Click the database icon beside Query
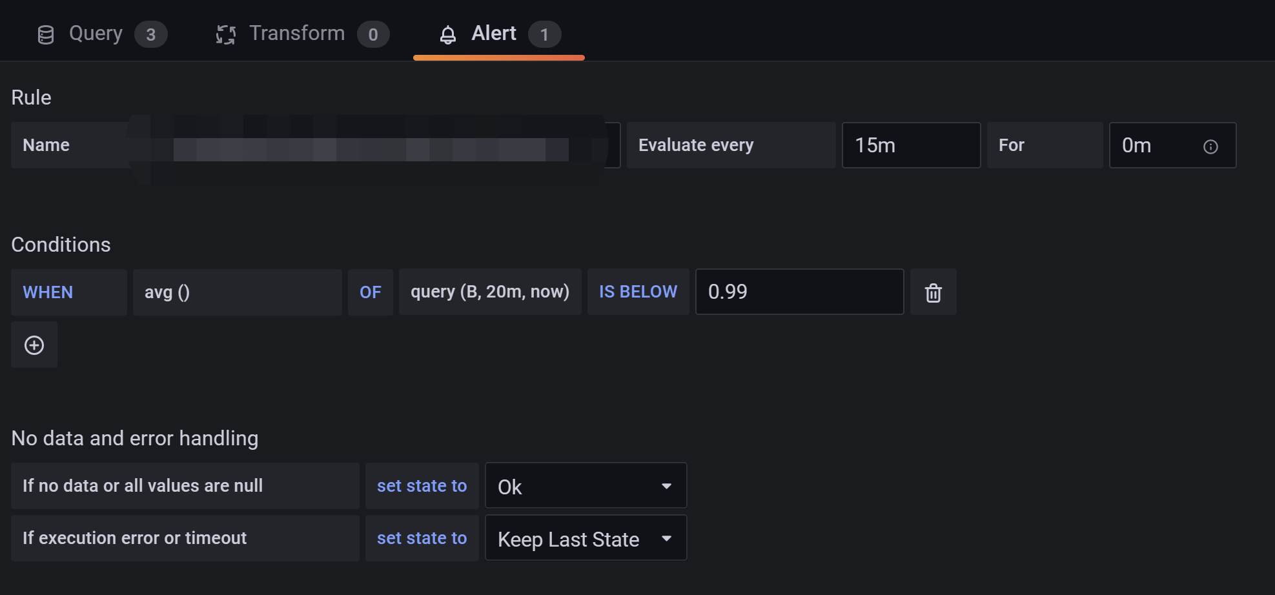1275x595 pixels. coord(46,34)
